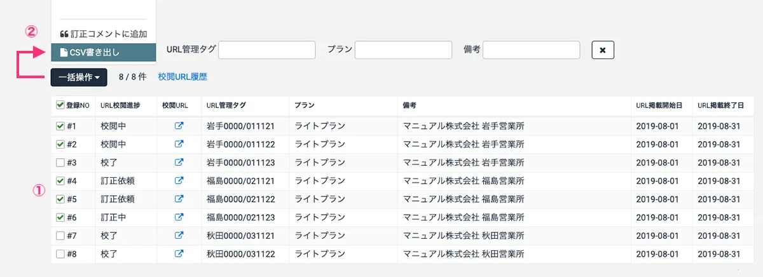Click end date 2019-08-31 in row #8
This screenshot has height=277, width=763.
point(719,254)
